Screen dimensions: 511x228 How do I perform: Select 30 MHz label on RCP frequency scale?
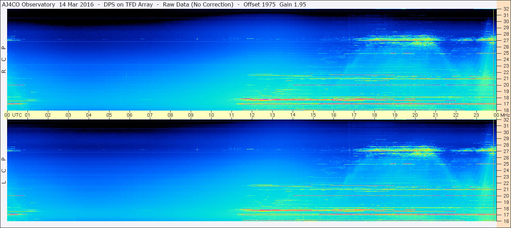pos(506,21)
